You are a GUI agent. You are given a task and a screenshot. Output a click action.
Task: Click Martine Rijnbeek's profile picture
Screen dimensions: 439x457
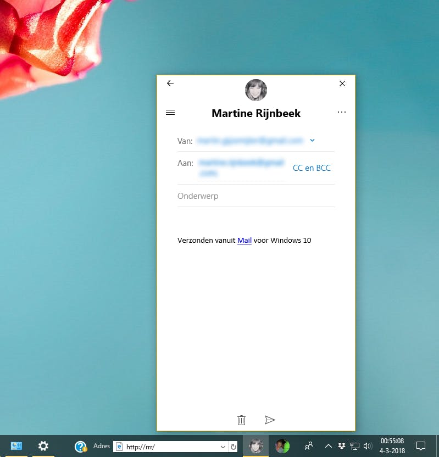click(256, 90)
